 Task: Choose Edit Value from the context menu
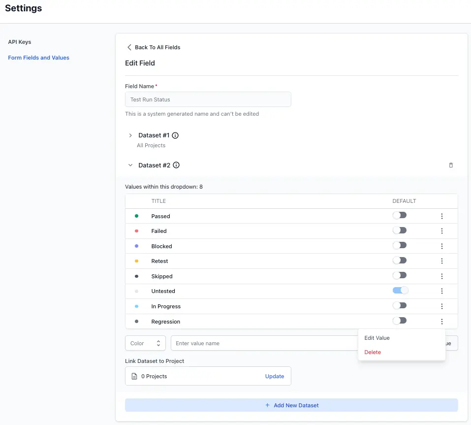tap(377, 338)
